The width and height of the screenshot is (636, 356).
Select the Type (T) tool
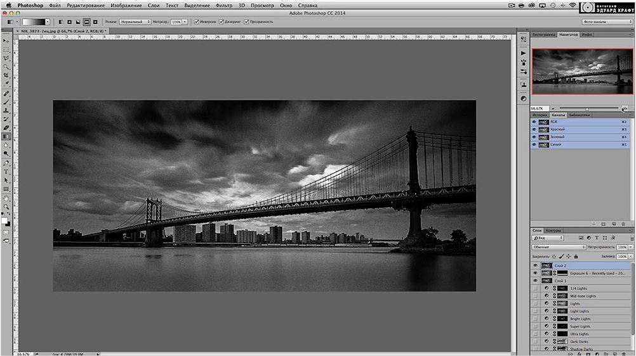(x=6, y=171)
